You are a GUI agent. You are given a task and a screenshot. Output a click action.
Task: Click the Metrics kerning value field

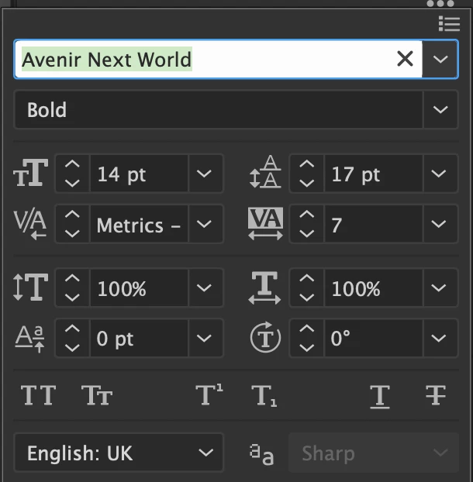click(139, 224)
